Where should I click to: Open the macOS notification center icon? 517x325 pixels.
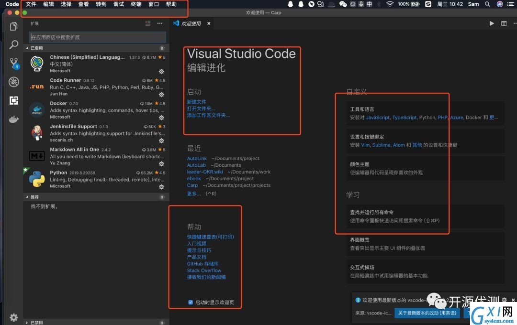tap(510, 4)
